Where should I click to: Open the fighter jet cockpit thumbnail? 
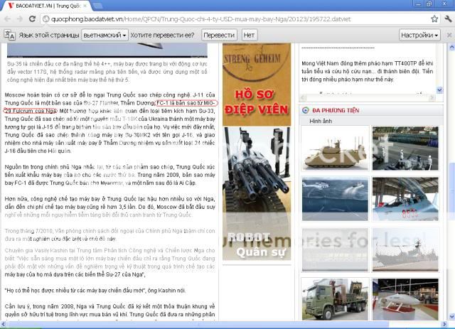(405, 199)
